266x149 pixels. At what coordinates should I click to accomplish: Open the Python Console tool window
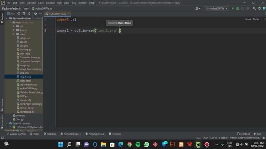[95, 134]
